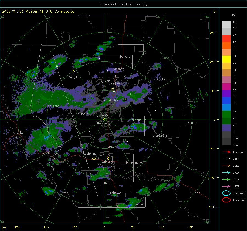Click the light gray 80-70 dBZ band
Viewport: 247px width, 231px height.
(x=226, y=25)
